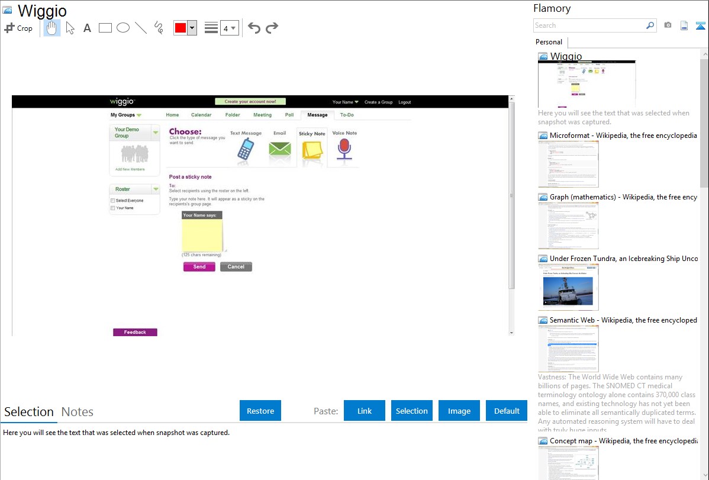Image resolution: width=709 pixels, height=480 pixels.
Task: Open the Microformat Wikipedia snapshot thumbnail
Action: pyautogui.click(x=568, y=164)
